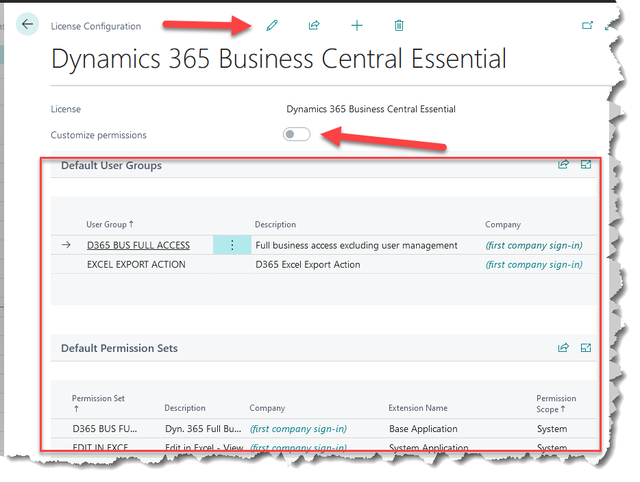
Task: Click the 'Dyn. 365 Full Bu...' description cell
Action: tap(203, 429)
